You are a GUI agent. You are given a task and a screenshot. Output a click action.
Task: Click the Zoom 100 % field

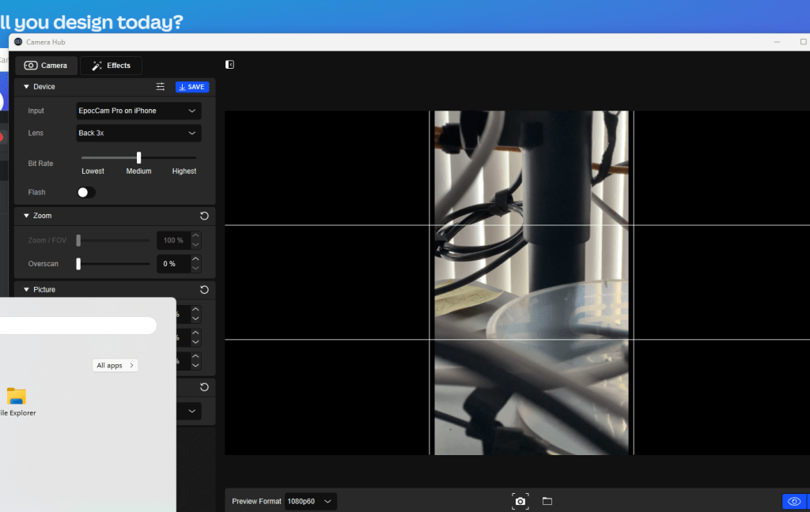pos(173,240)
